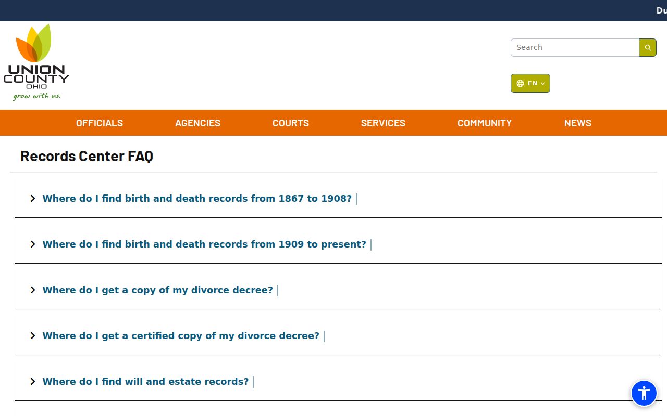Click 'Where do I find birth and death records from 1909 to present?'

[x=204, y=244]
